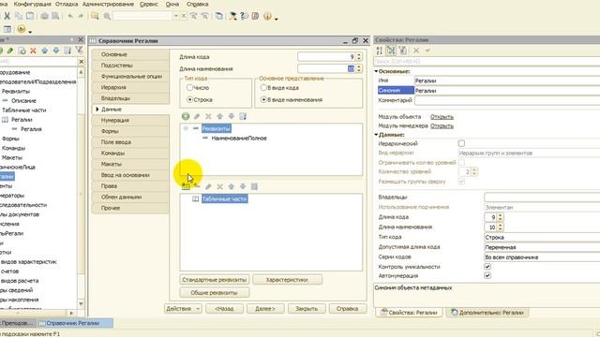Click the magnifier search icon in main toolbar

[x=107, y=16]
